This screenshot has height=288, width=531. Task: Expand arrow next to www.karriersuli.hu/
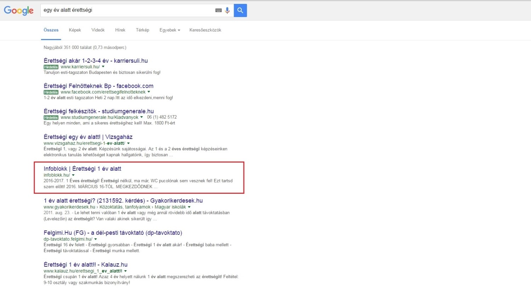tap(103, 67)
